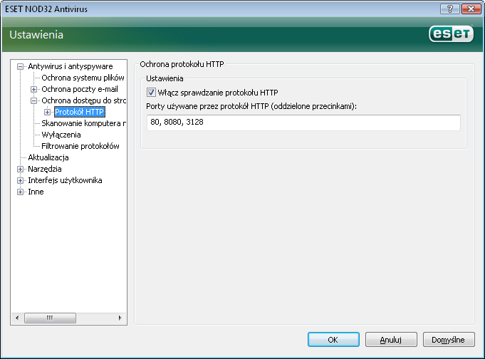
Task: Click the HTTP ports input field
Action: click(303, 123)
